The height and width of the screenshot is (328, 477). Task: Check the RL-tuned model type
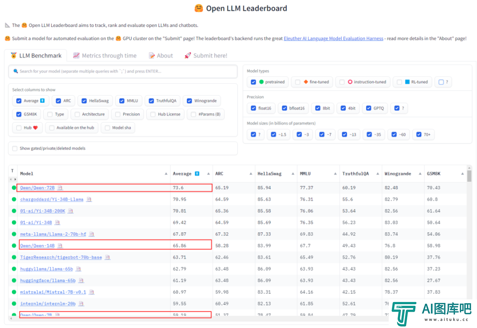tap(399, 82)
